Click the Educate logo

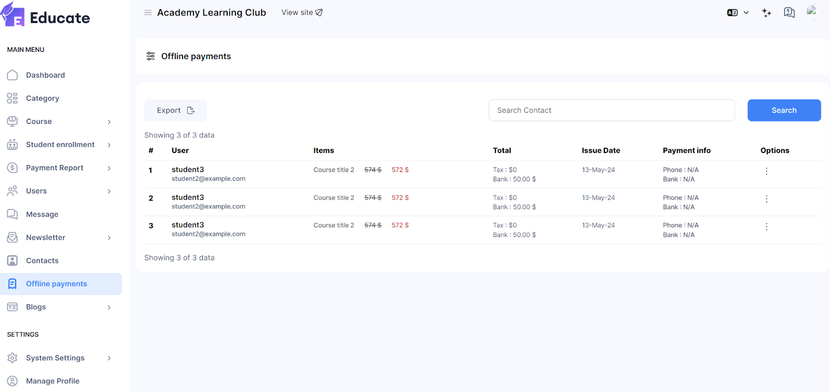(46, 17)
